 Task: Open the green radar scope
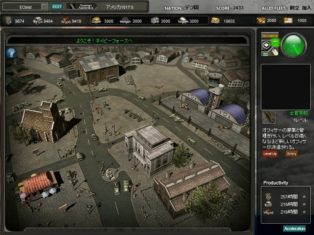pos(294,45)
